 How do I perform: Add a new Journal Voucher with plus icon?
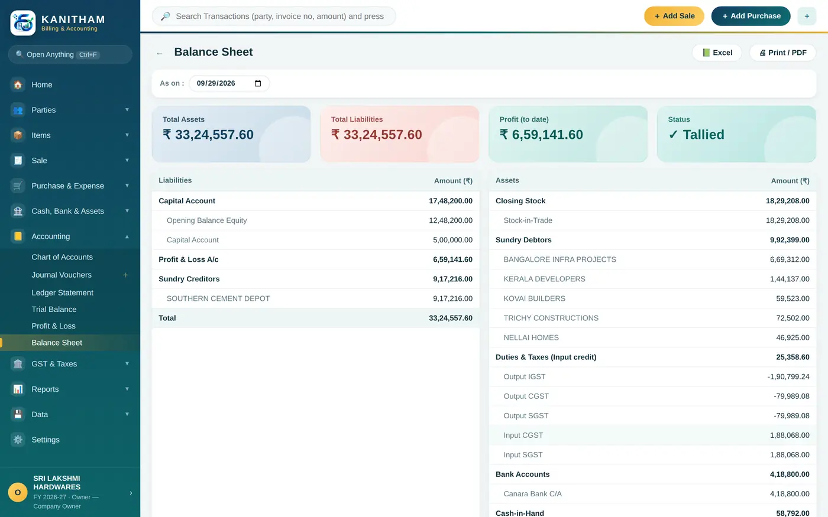point(125,275)
